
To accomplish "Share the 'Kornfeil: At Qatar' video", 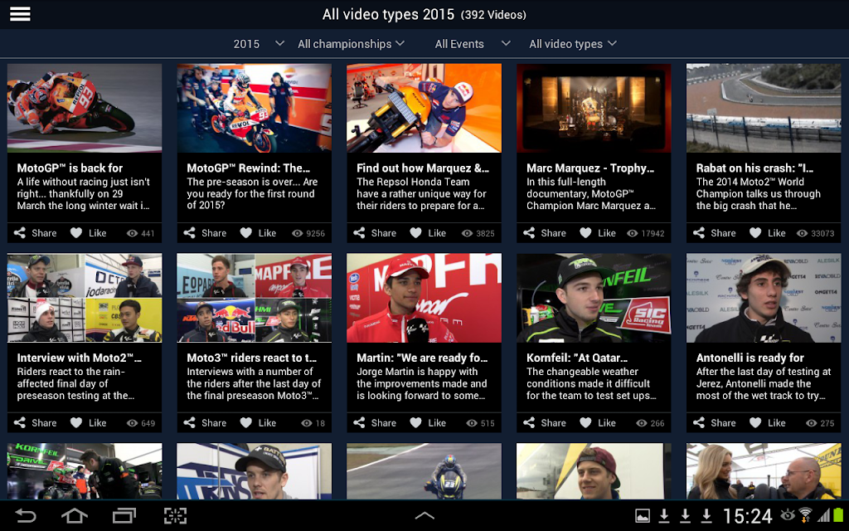I will point(545,422).
